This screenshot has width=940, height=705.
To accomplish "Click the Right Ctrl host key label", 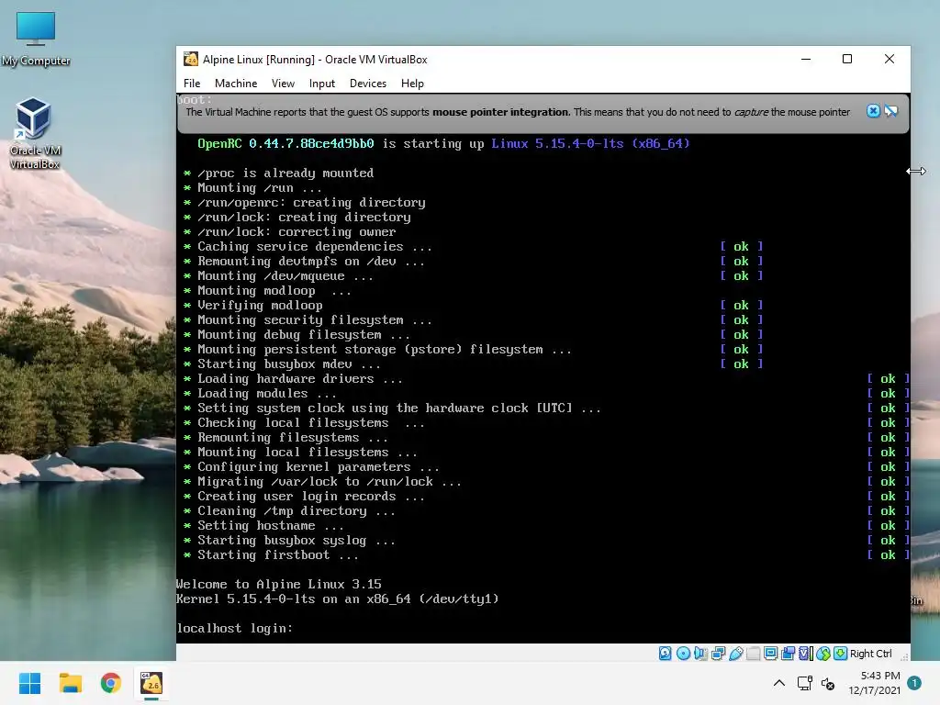I will (871, 654).
